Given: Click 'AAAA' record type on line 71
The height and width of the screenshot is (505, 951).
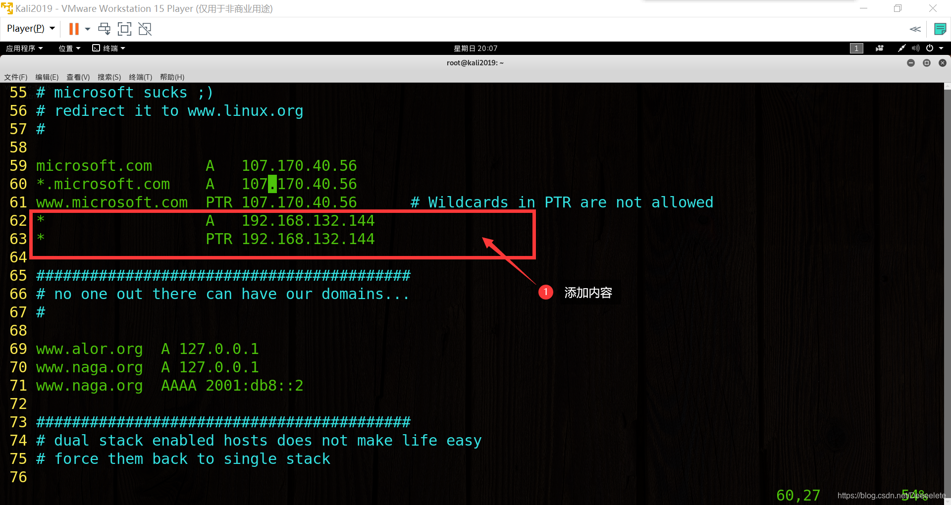Looking at the screenshot, I should pos(179,386).
